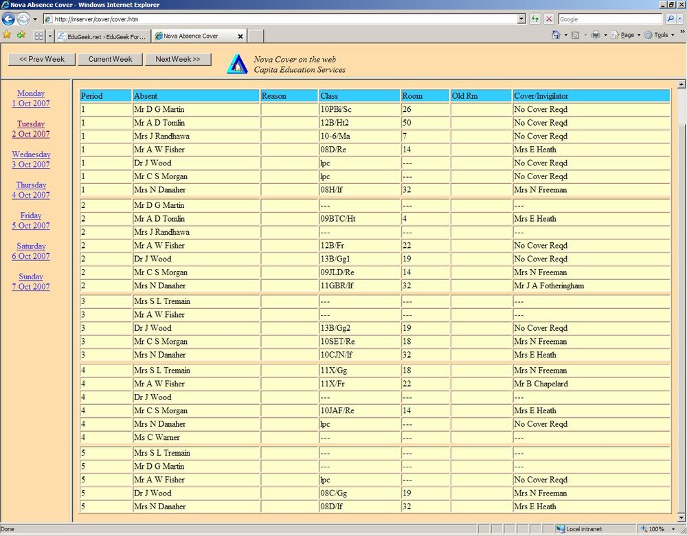Click the Next Week >> button
The height and width of the screenshot is (536, 687).
pyautogui.click(x=177, y=59)
